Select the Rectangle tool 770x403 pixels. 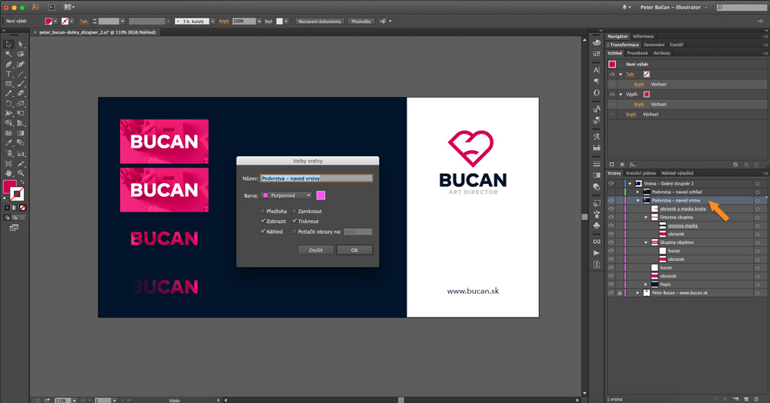[8, 84]
